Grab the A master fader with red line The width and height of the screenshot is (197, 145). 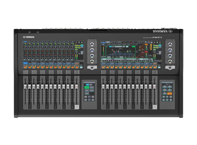click(x=154, y=87)
